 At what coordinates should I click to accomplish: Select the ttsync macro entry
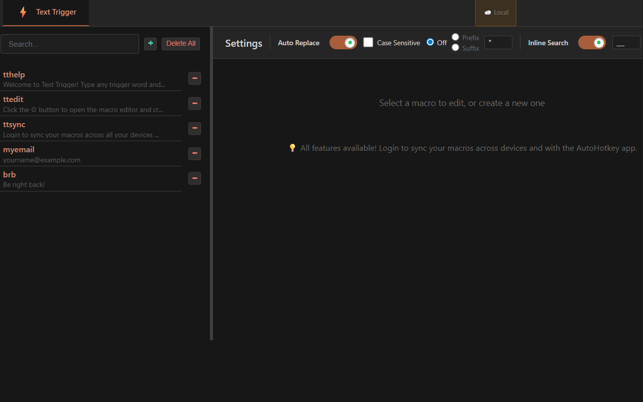tap(91, 129)
